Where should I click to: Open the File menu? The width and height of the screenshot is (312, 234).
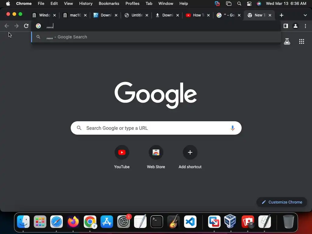pos(41,4)
